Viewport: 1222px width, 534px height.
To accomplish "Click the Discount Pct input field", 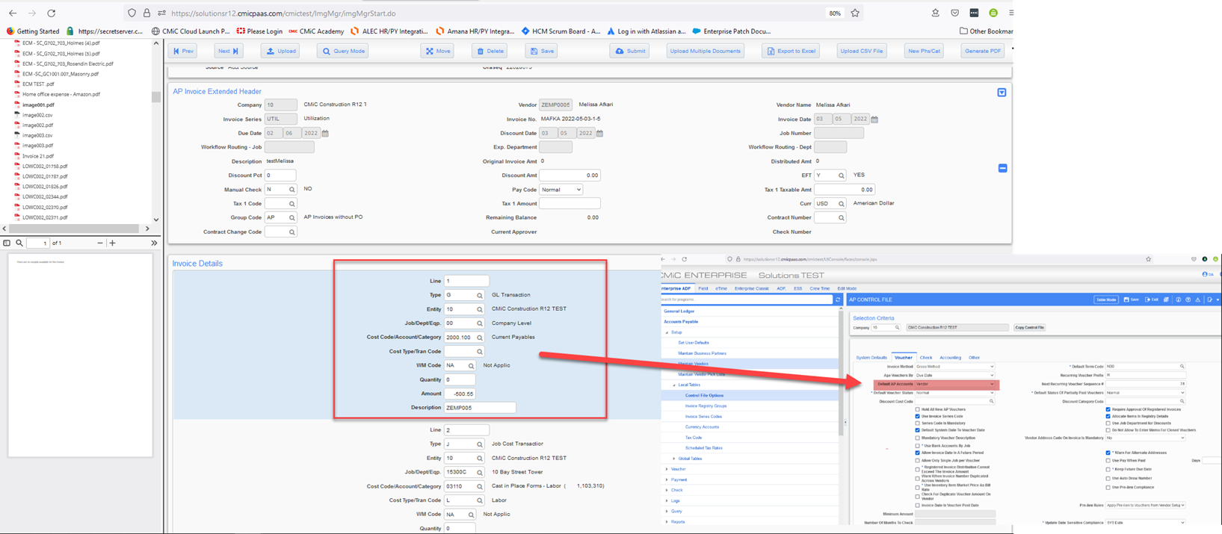I will click(280, 176).
